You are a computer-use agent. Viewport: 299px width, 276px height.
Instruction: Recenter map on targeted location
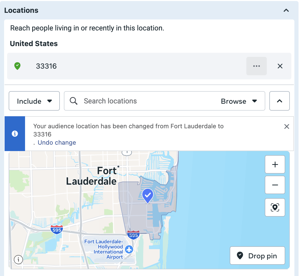(x=275, y=207)
